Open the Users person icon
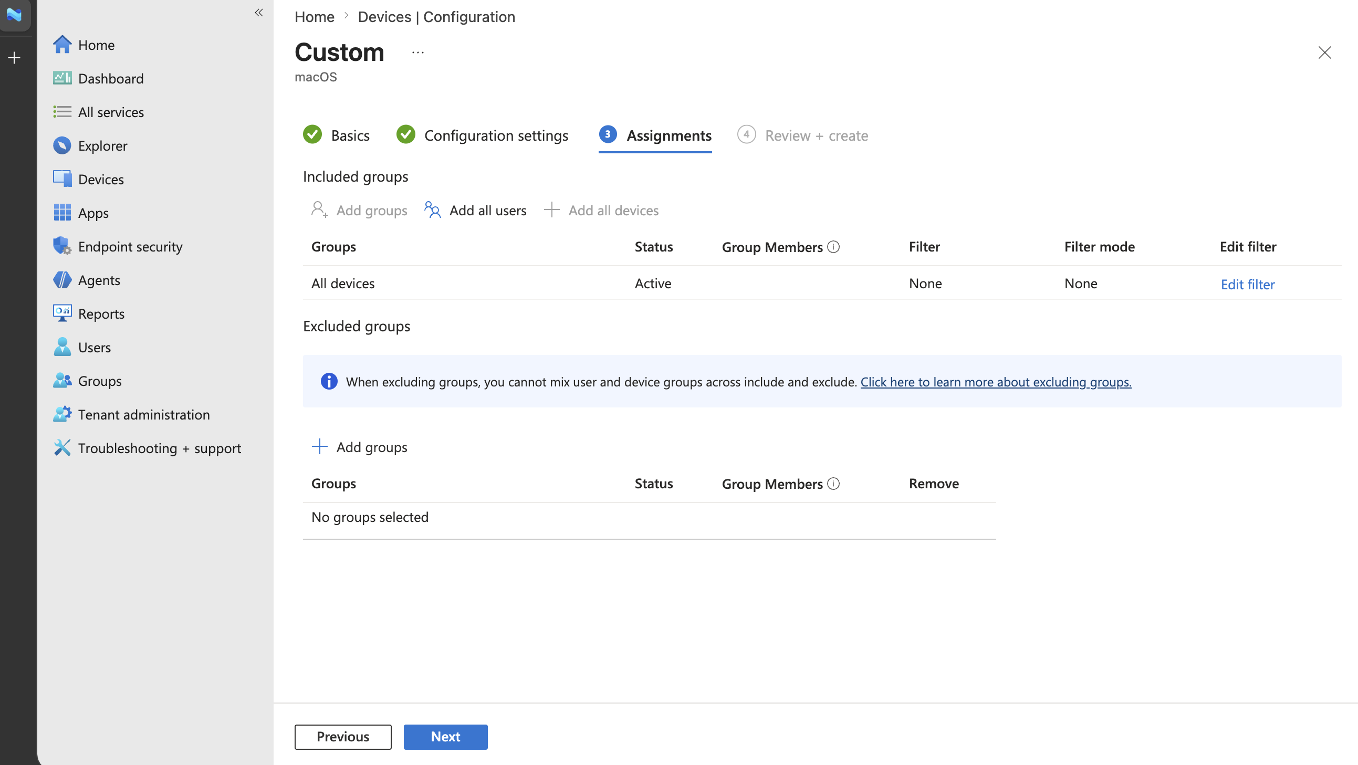The width and height of the screenshot is (1358, 765). point(62,347)
